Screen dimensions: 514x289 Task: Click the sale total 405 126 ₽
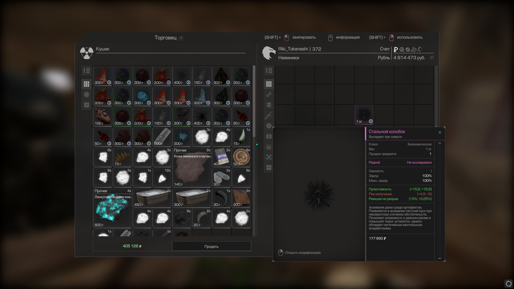pyautogui.click(x=132, y=246)
